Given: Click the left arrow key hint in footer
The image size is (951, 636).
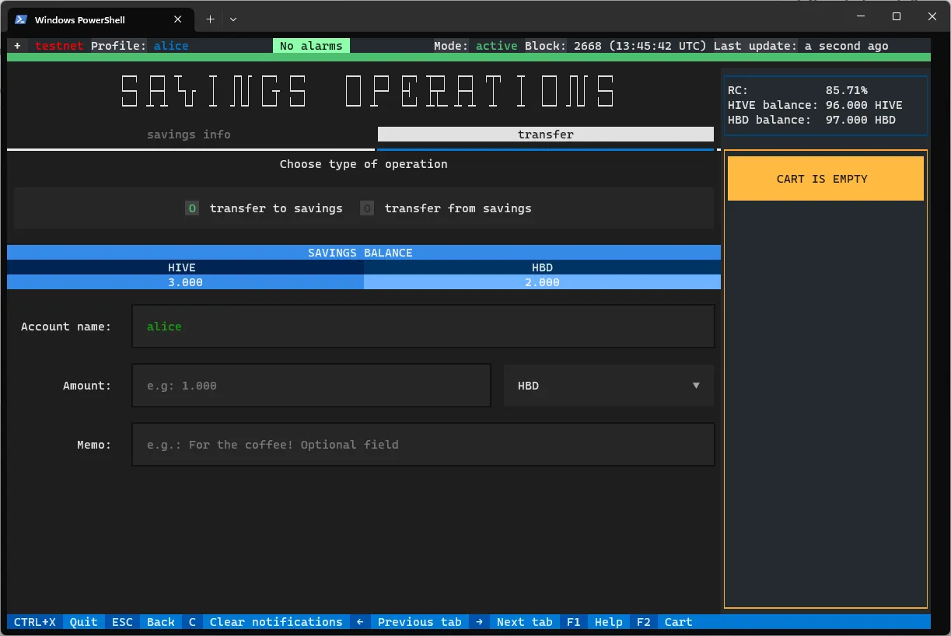Looking at the screenshot, I should (x=360, y=622).
